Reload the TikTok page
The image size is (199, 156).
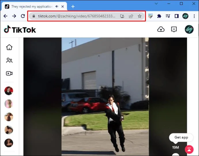pos(23,16)
